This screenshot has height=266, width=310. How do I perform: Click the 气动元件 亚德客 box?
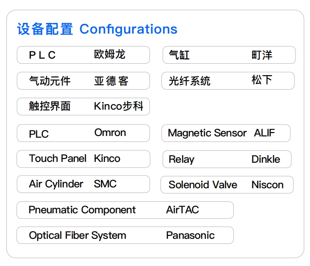[x=83, y=81]
